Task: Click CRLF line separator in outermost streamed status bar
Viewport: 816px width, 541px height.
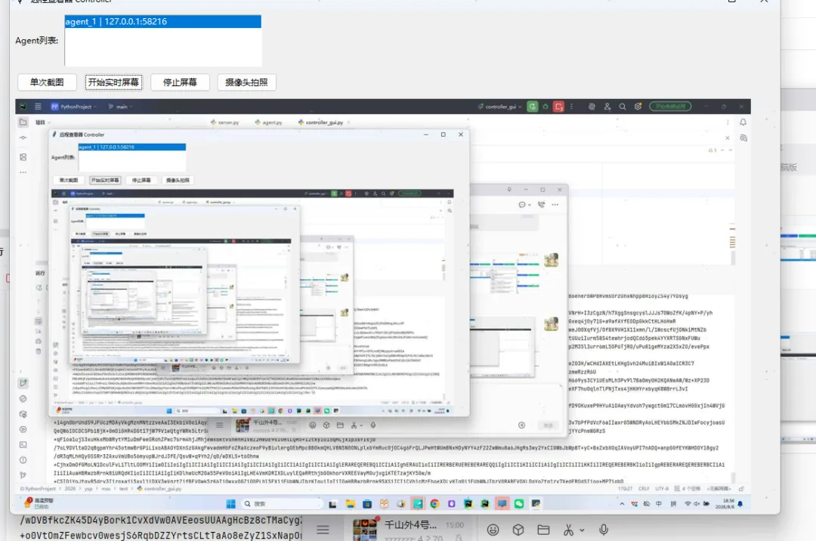Action: (644, 488)
